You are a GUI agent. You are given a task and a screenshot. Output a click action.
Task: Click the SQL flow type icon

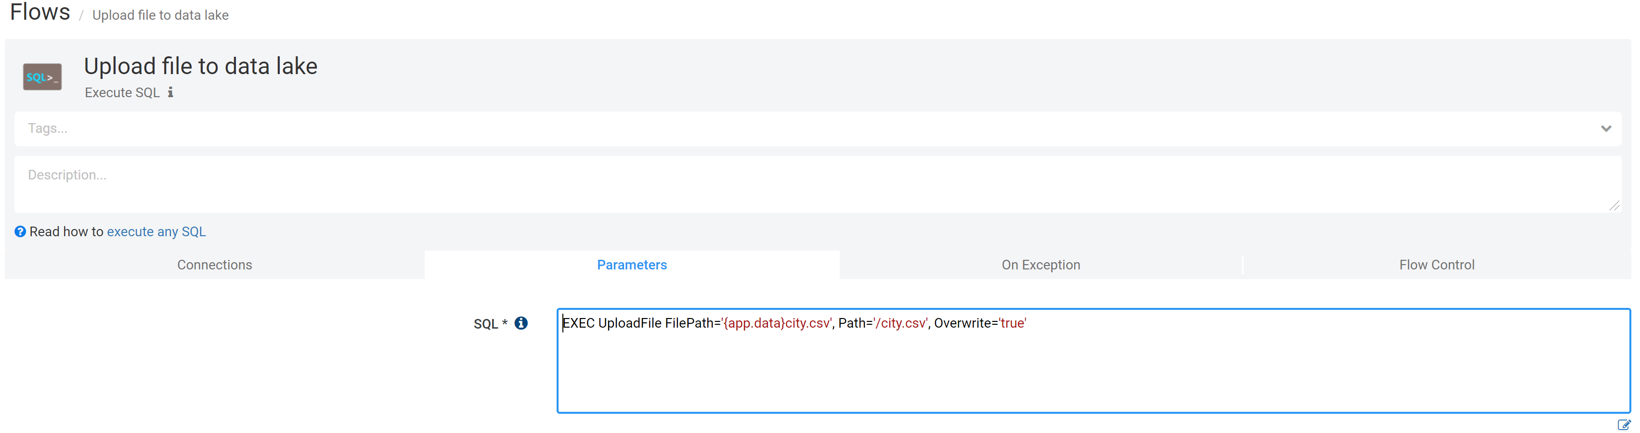[x=42, y=77]
